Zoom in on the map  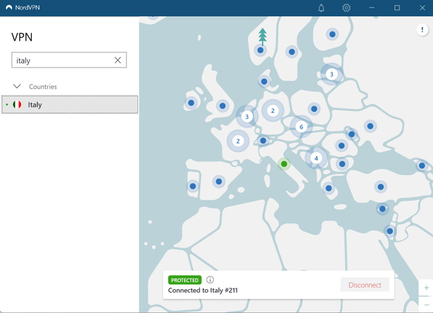click(x=426, y=287)
